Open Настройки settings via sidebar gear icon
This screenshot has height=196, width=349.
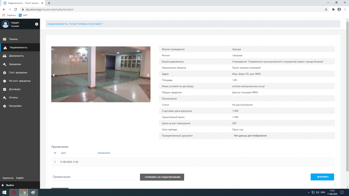click(x=5, y=106)
